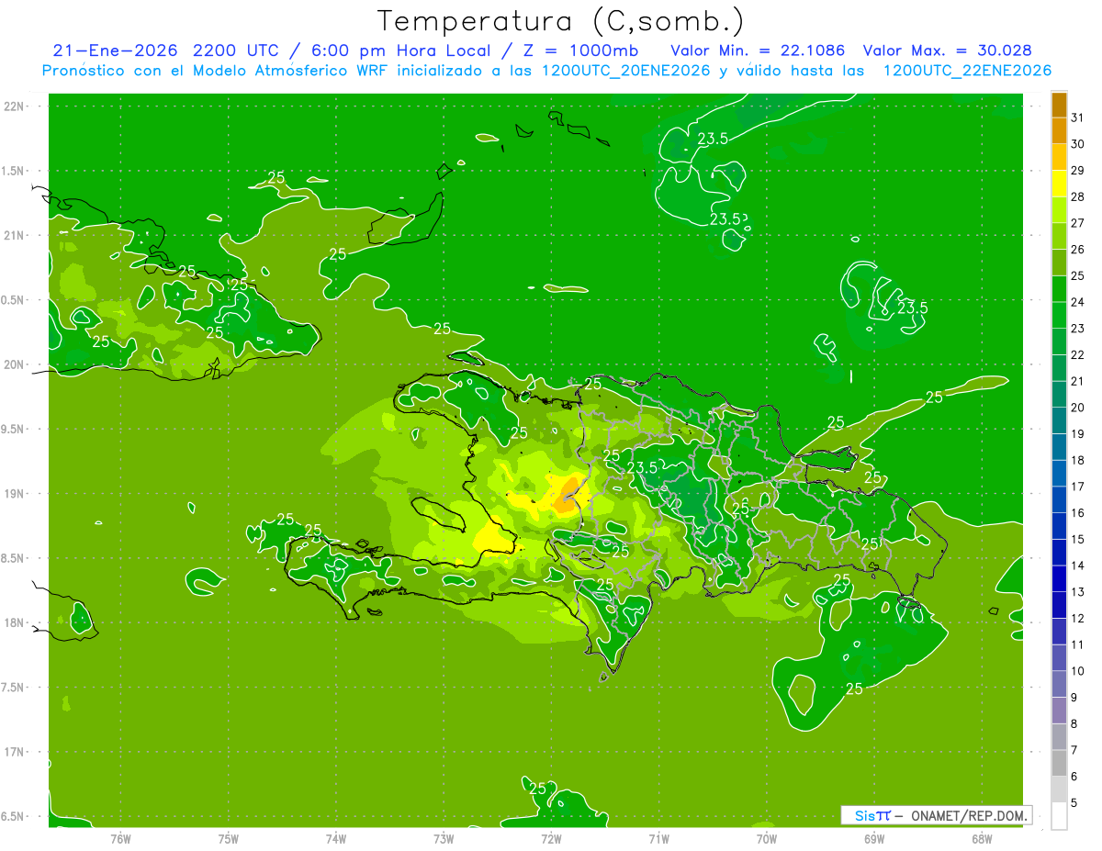Click the "18N" latitude axis label

click(15, 622)
